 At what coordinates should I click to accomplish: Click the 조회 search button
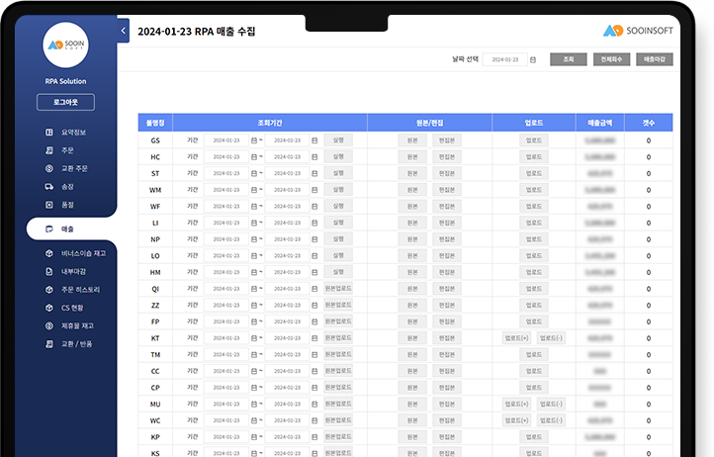pos(569,59)
